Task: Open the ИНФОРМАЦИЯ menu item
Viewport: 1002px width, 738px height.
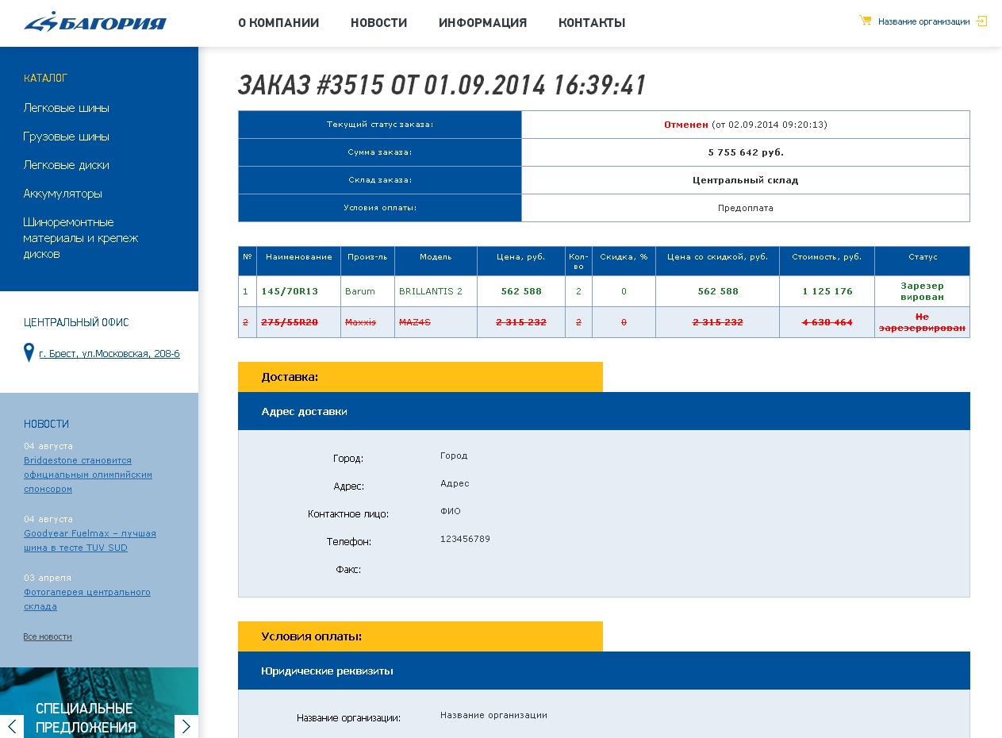Action: (x=482, y=23)
